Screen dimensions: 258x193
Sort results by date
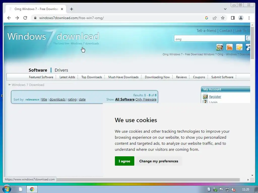coord(82,100)
